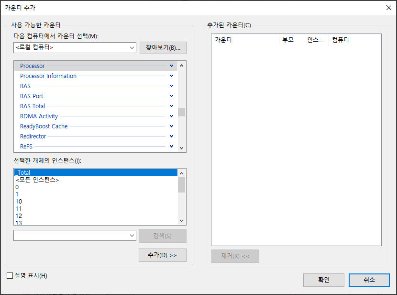Select instance 0 in the list
This screenshot has height=295, width=397.
[x=96, y=187]
